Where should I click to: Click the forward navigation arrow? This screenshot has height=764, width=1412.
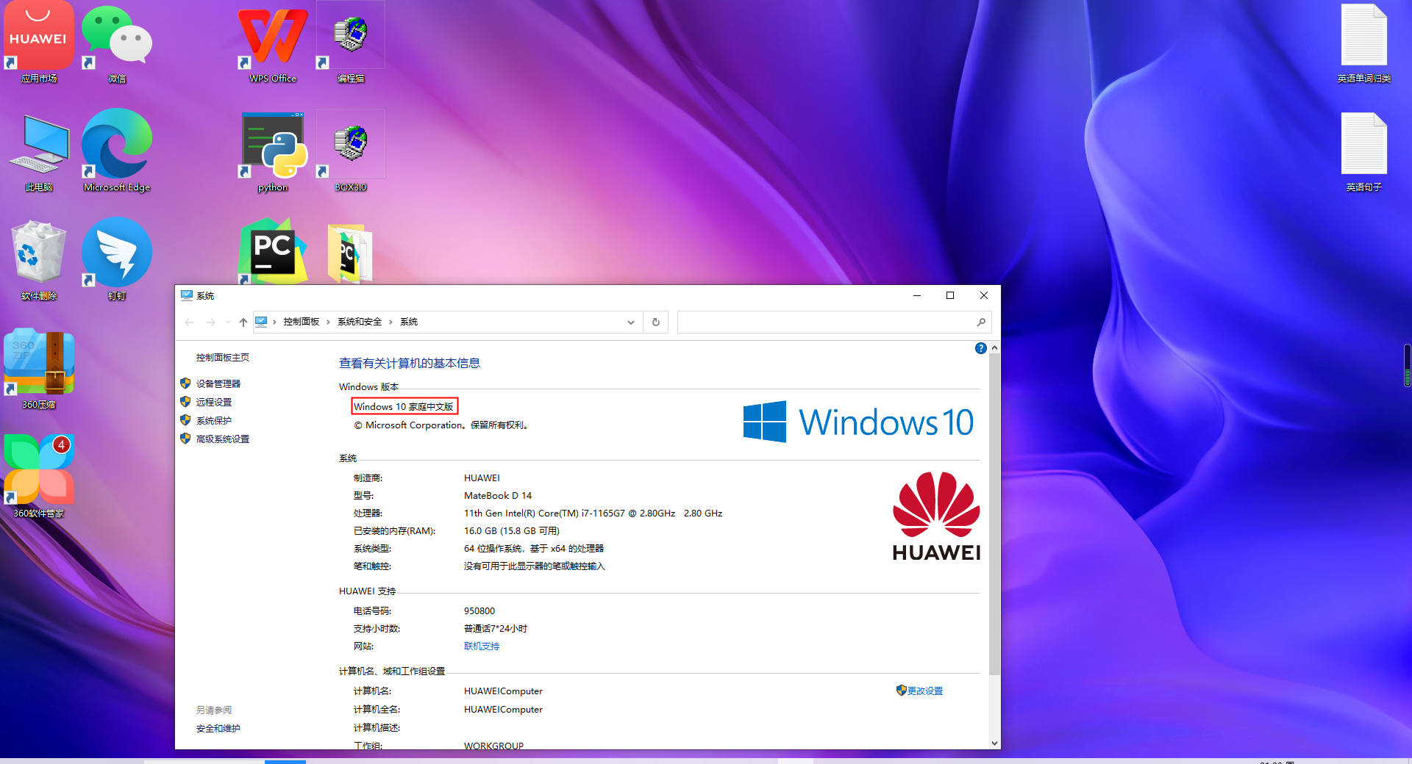coord(211,322)
